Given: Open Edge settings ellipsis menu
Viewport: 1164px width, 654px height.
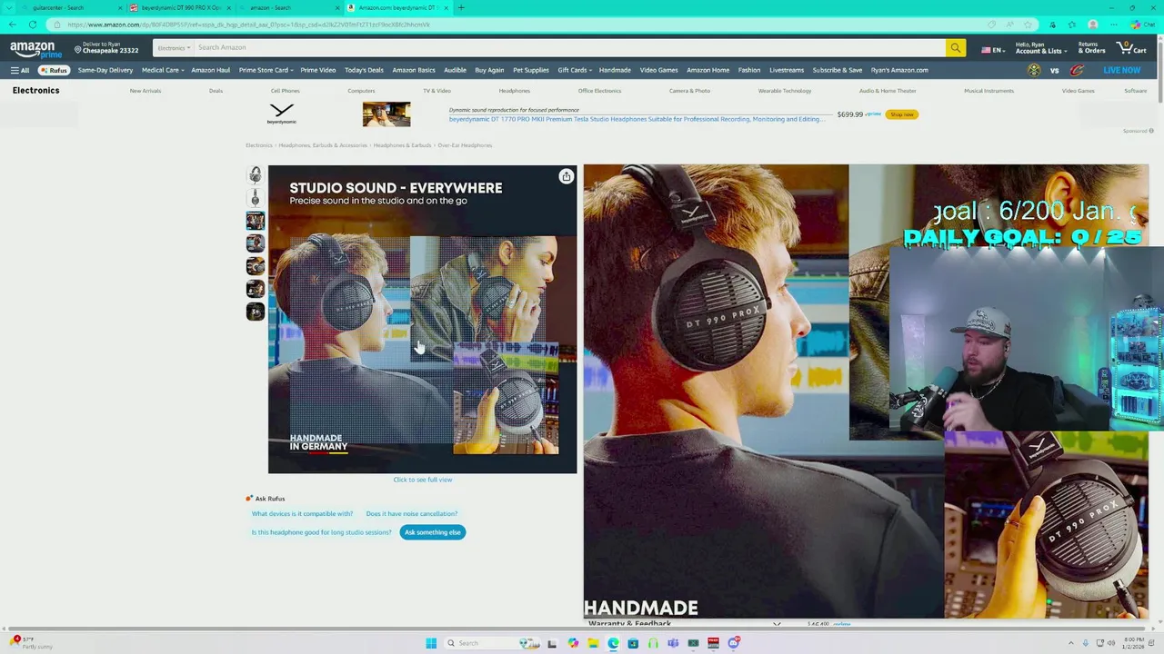Looking at the screenshot, I should 1113,25.
